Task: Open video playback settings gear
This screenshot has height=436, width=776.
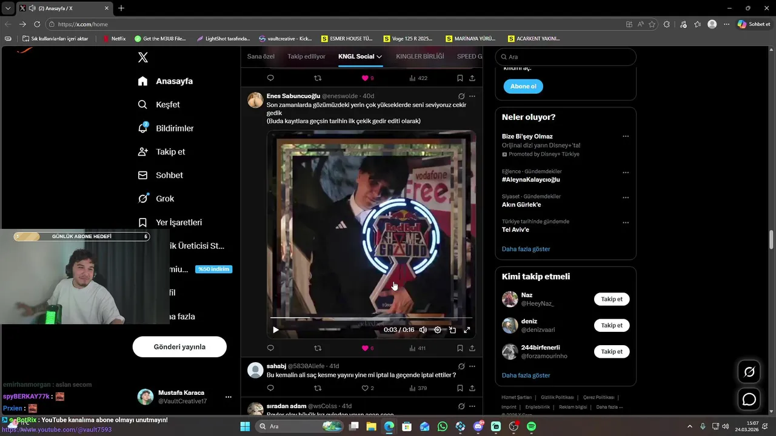Action: (x=438, y=330)
